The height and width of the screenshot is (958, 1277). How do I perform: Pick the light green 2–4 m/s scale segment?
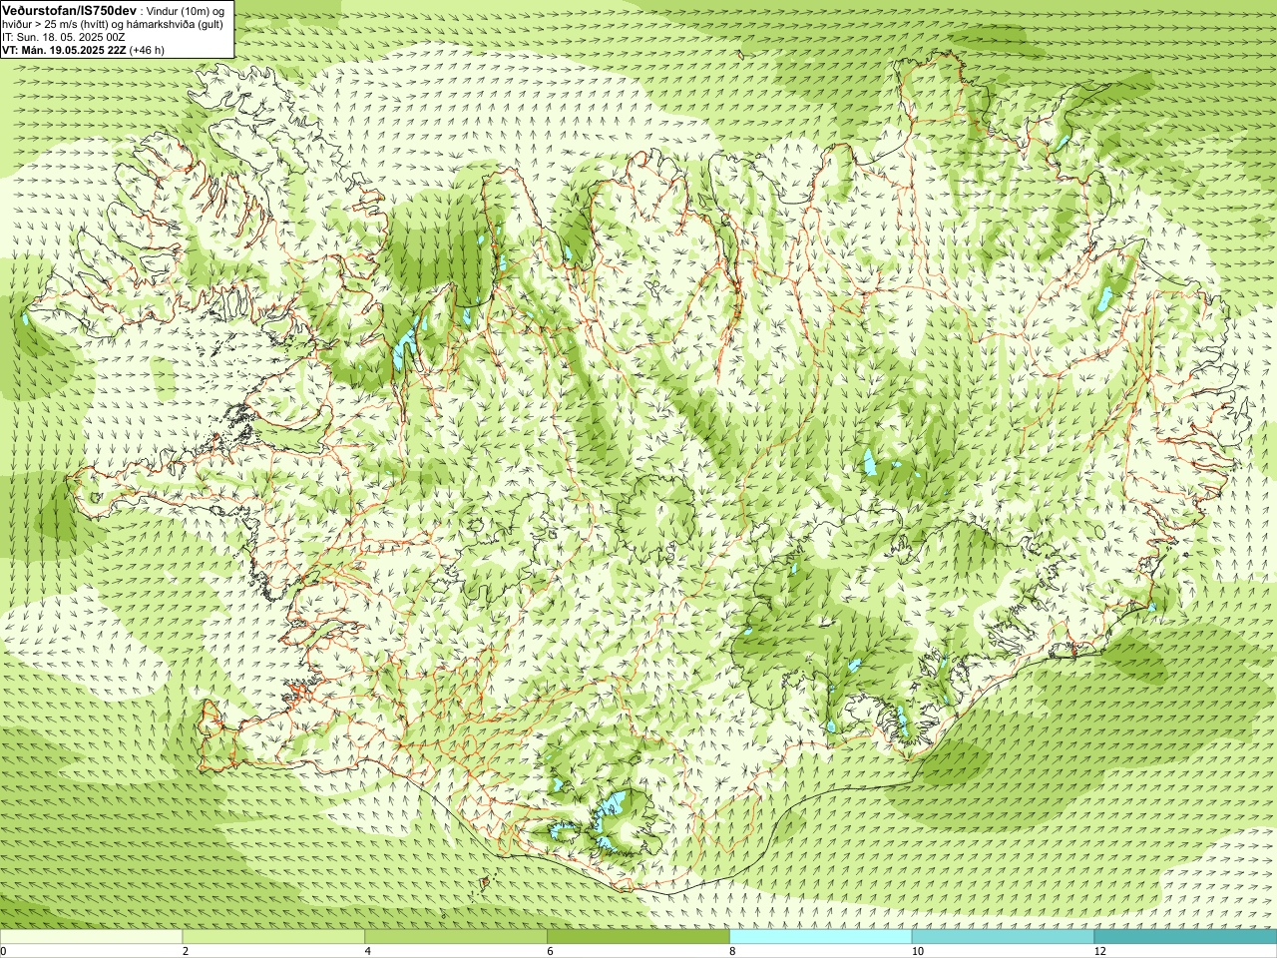click(x=273, y=937)
